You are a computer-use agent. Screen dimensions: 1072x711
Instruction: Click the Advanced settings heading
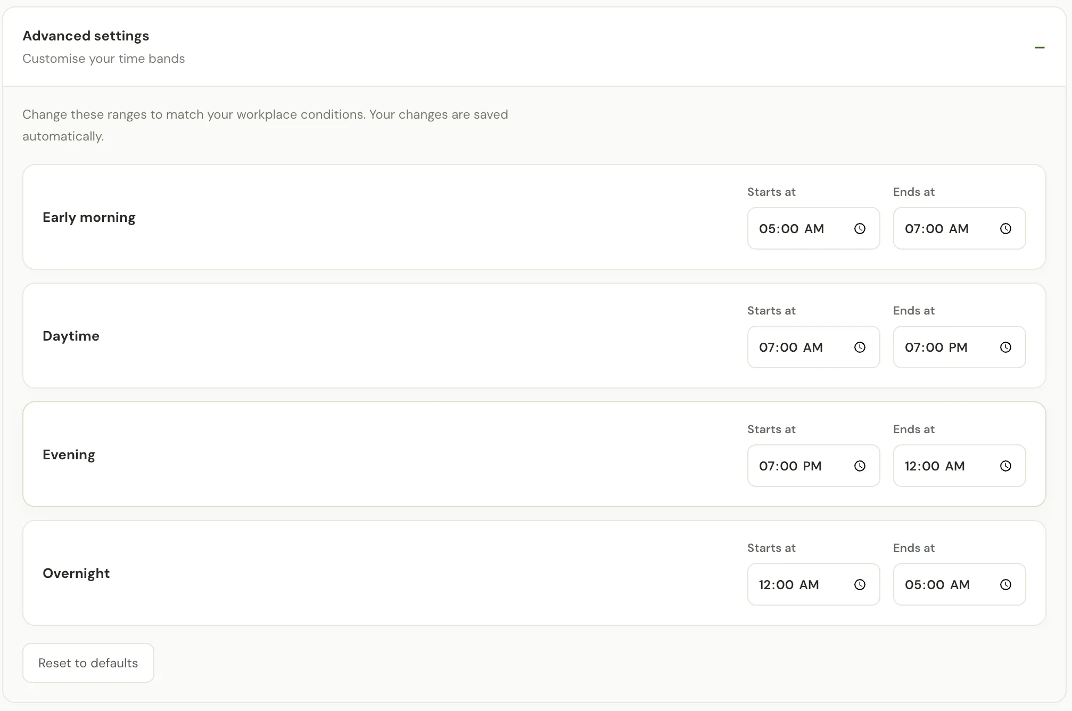[x=86, y=36]
